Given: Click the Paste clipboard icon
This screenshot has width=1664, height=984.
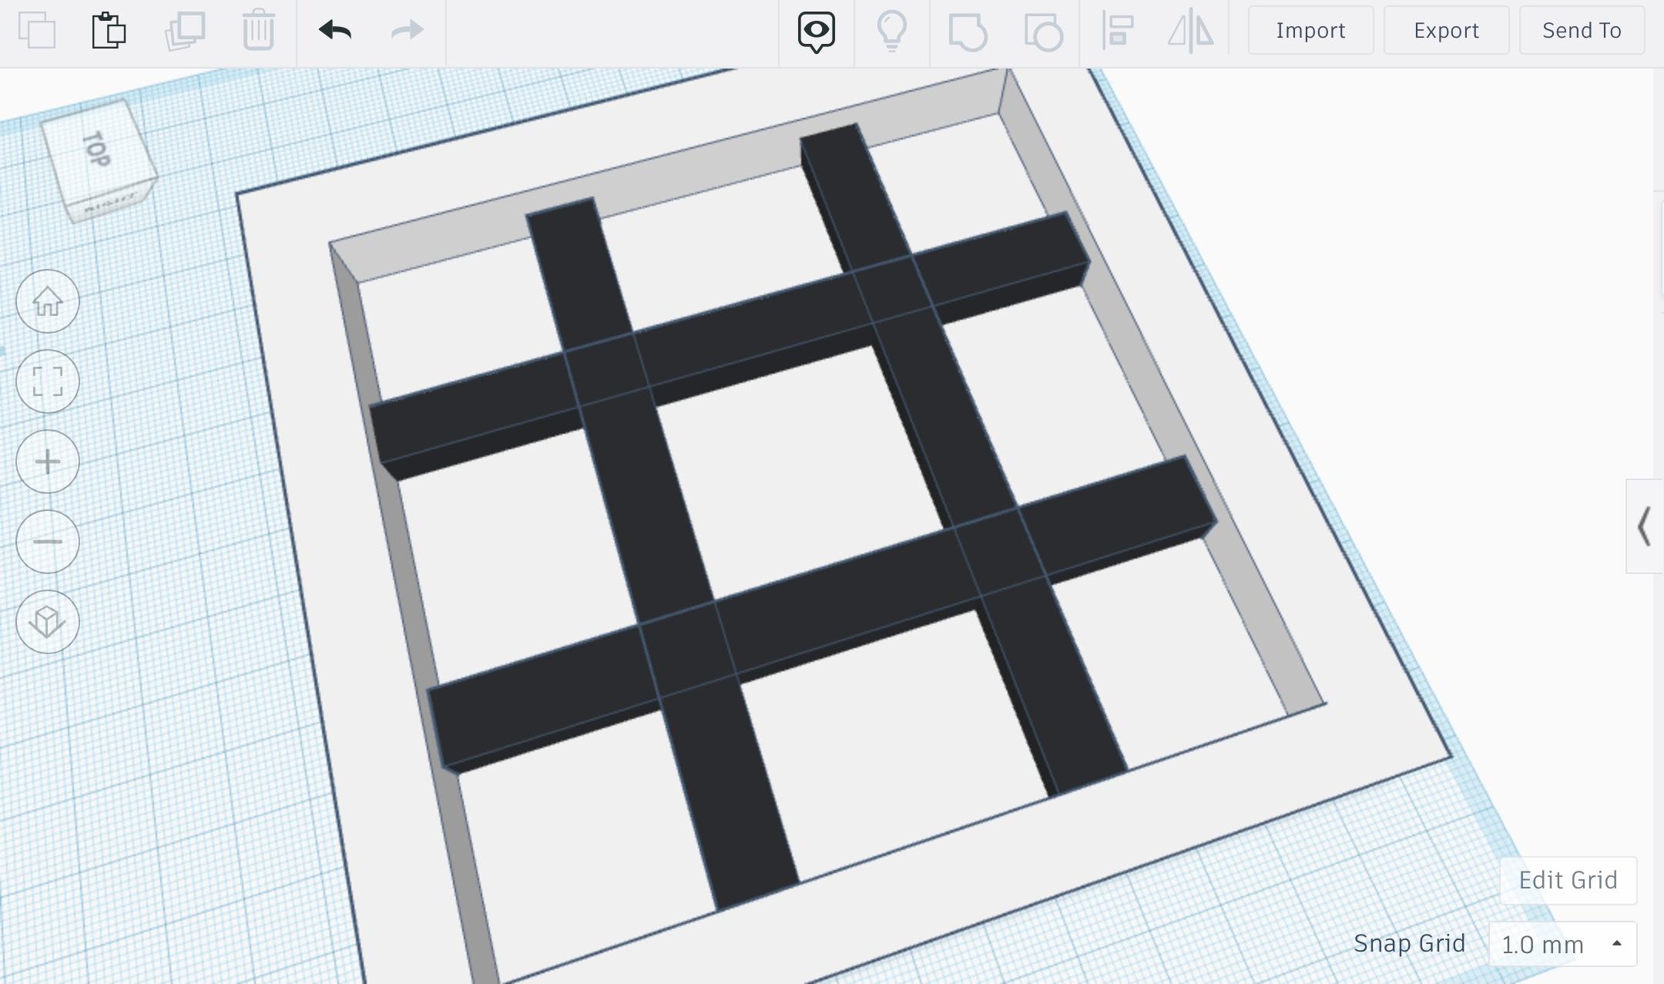Looking at the screenshot, I should [109, 31].
